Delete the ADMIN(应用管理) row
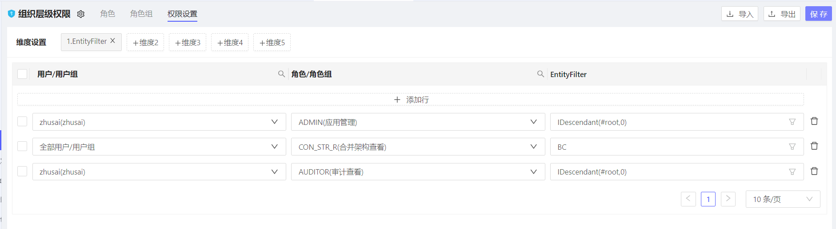Screen dimensions: 836x229 pyautogui.click(x=814, y=121)
